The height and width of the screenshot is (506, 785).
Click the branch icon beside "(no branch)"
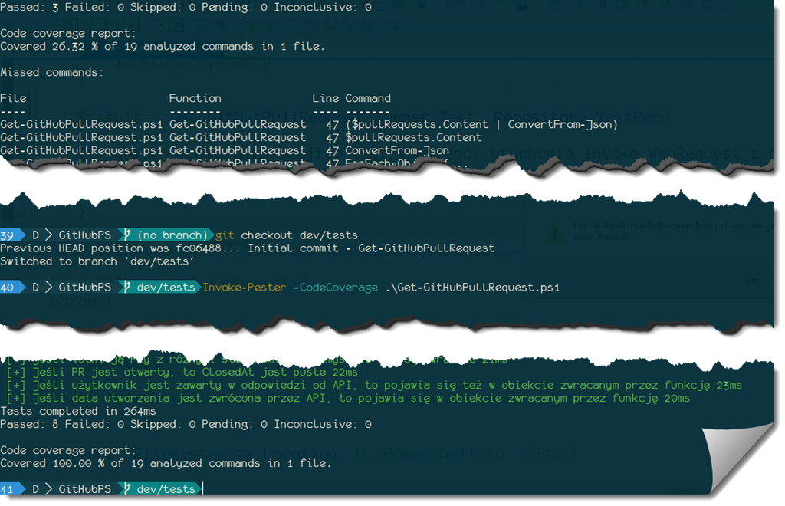point(128,235)
